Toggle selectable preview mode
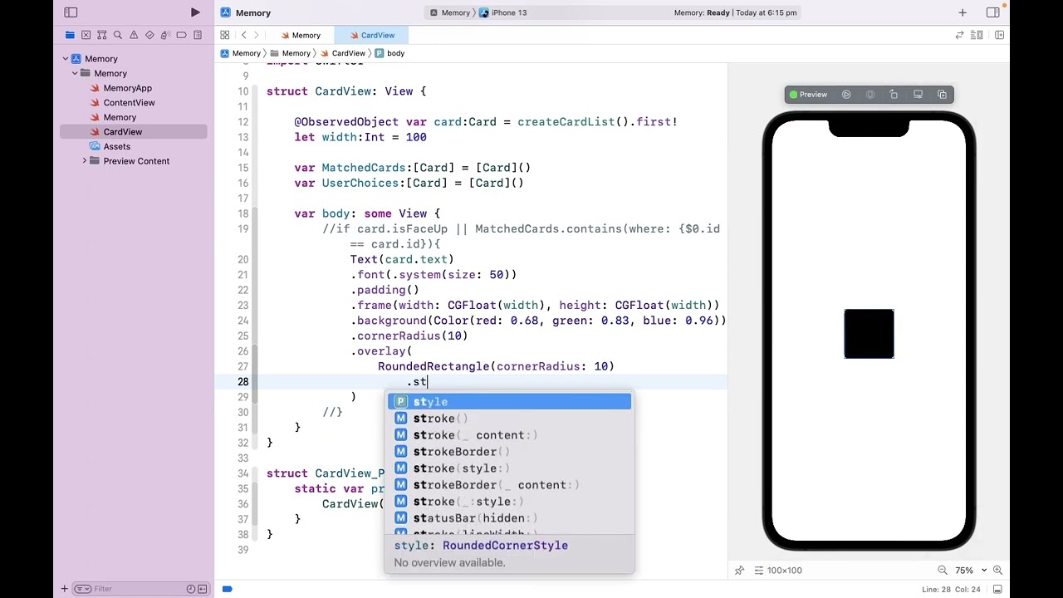This screenshot has width=1063, height=598. (870, 95)
